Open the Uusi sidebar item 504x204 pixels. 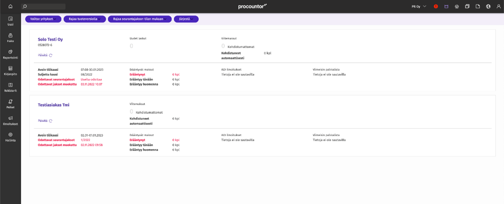[11, 21]
